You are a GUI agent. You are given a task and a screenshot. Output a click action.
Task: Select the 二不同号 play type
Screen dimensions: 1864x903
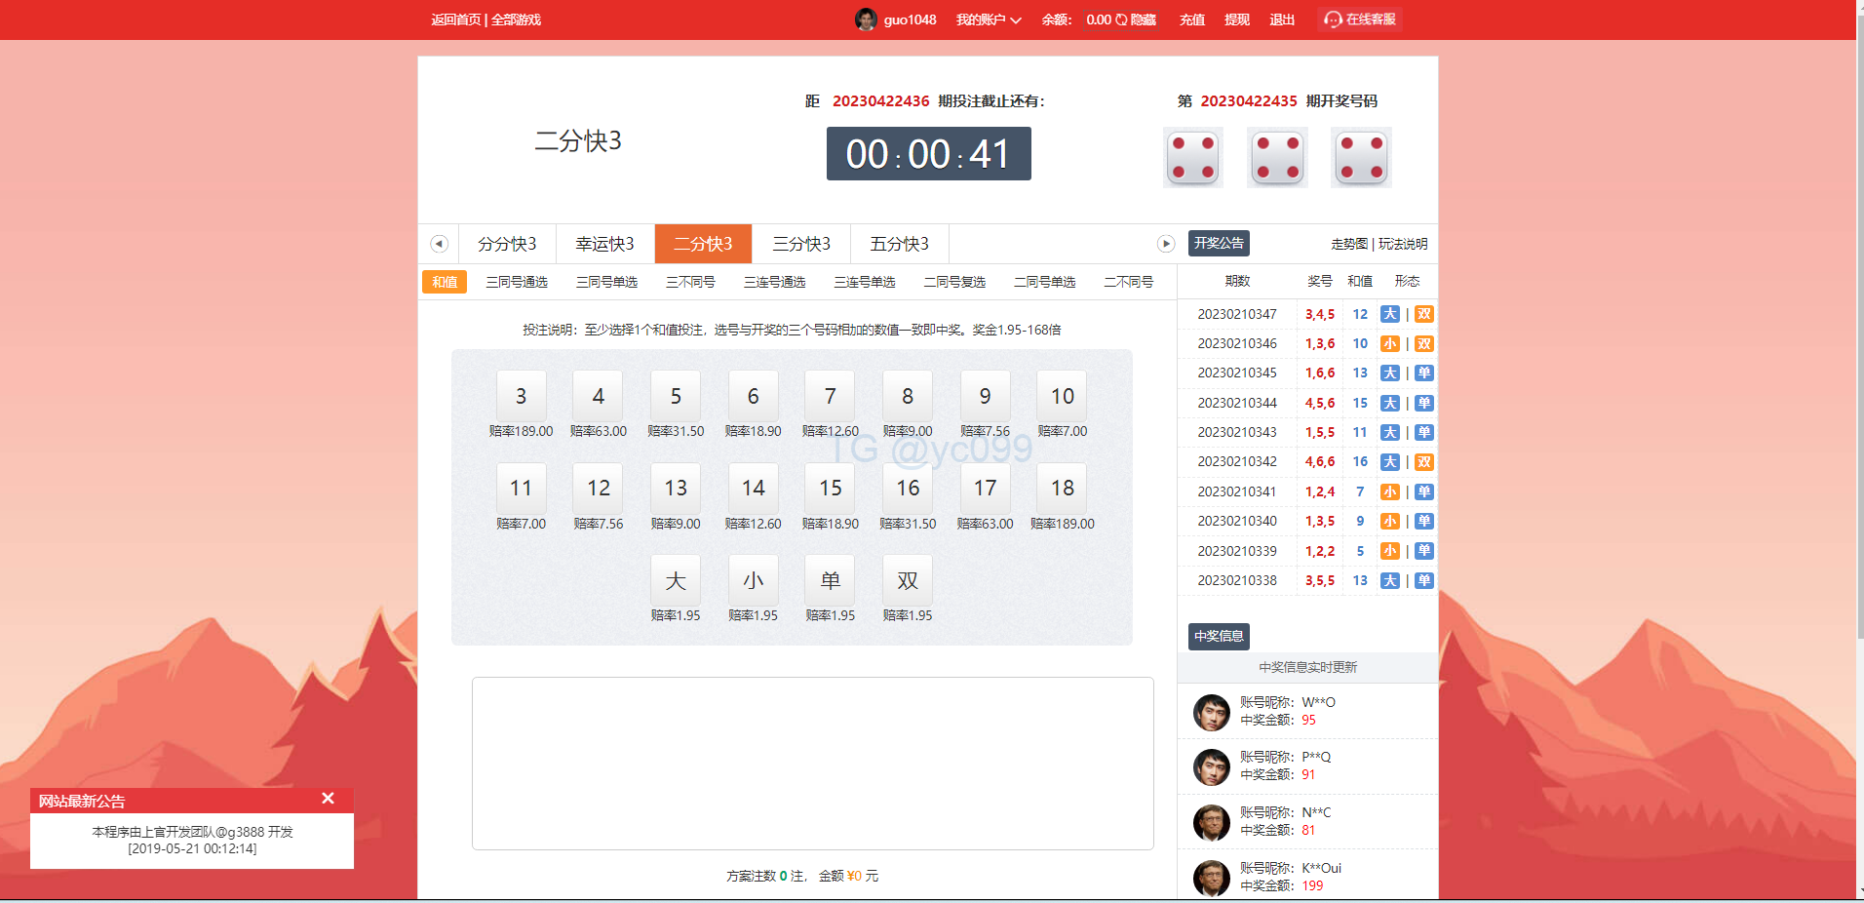[x=1128, y=282]
